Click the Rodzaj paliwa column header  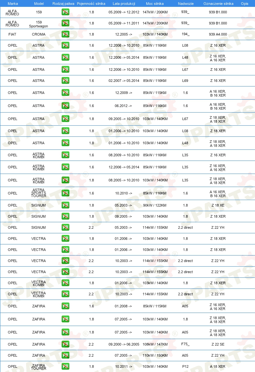[63, 4]
